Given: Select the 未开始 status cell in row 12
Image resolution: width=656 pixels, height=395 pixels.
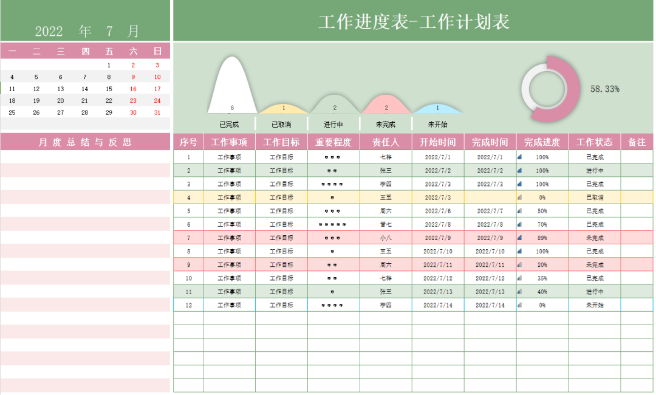Looking at the screenshot, I should pyautogui.click(x=595, y=305).
